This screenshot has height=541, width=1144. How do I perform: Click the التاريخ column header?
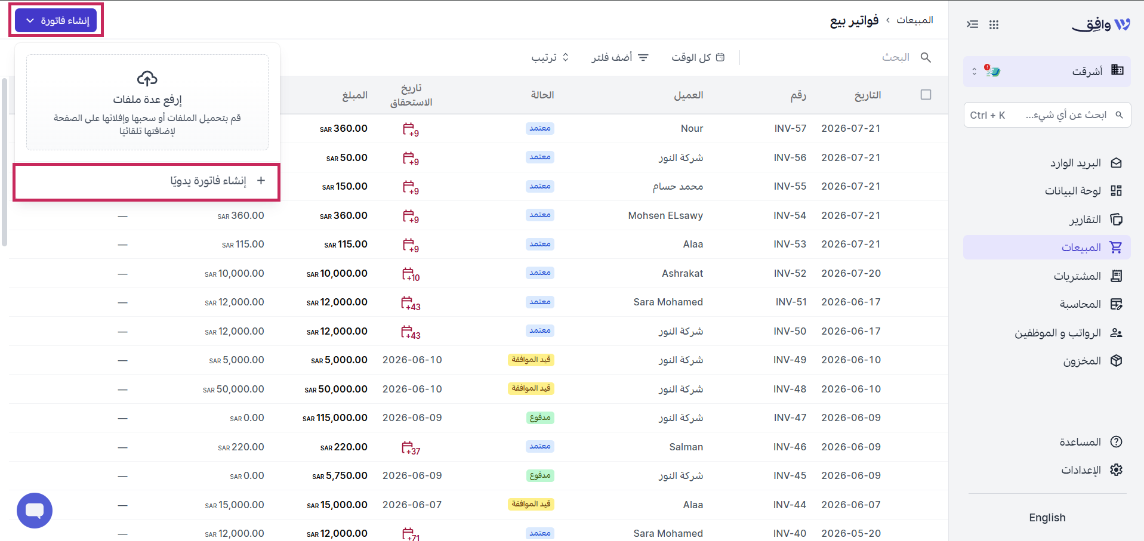tap(867, 95)
